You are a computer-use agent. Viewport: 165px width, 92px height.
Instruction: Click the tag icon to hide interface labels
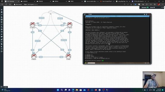click(x=2, y=44)
